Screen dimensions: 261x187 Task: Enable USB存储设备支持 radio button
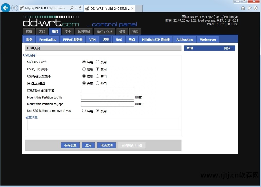[x=84, y=76]
